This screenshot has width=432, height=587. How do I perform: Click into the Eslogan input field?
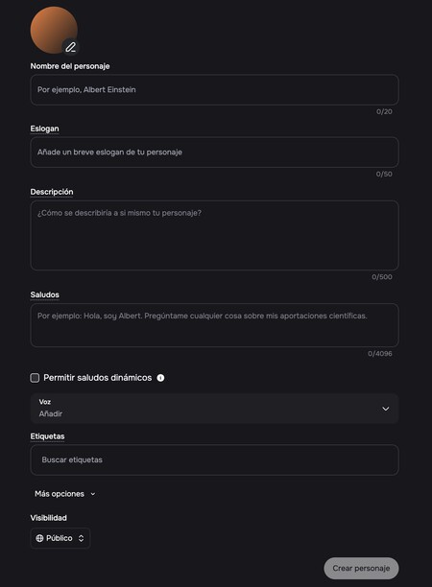coord(214,152)
